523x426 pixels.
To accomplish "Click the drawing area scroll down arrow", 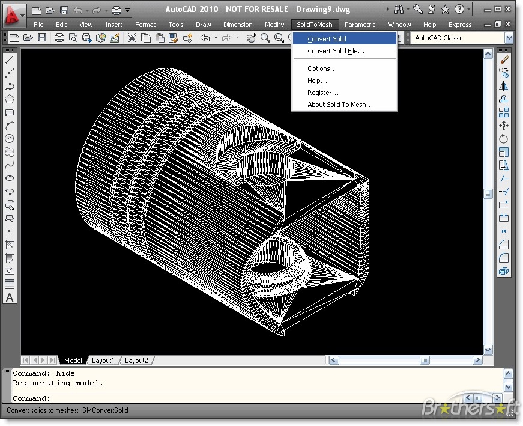I will [x=488, y=350].
